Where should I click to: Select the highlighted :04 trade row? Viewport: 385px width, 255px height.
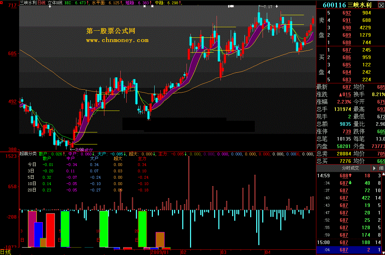coord(349,250)
